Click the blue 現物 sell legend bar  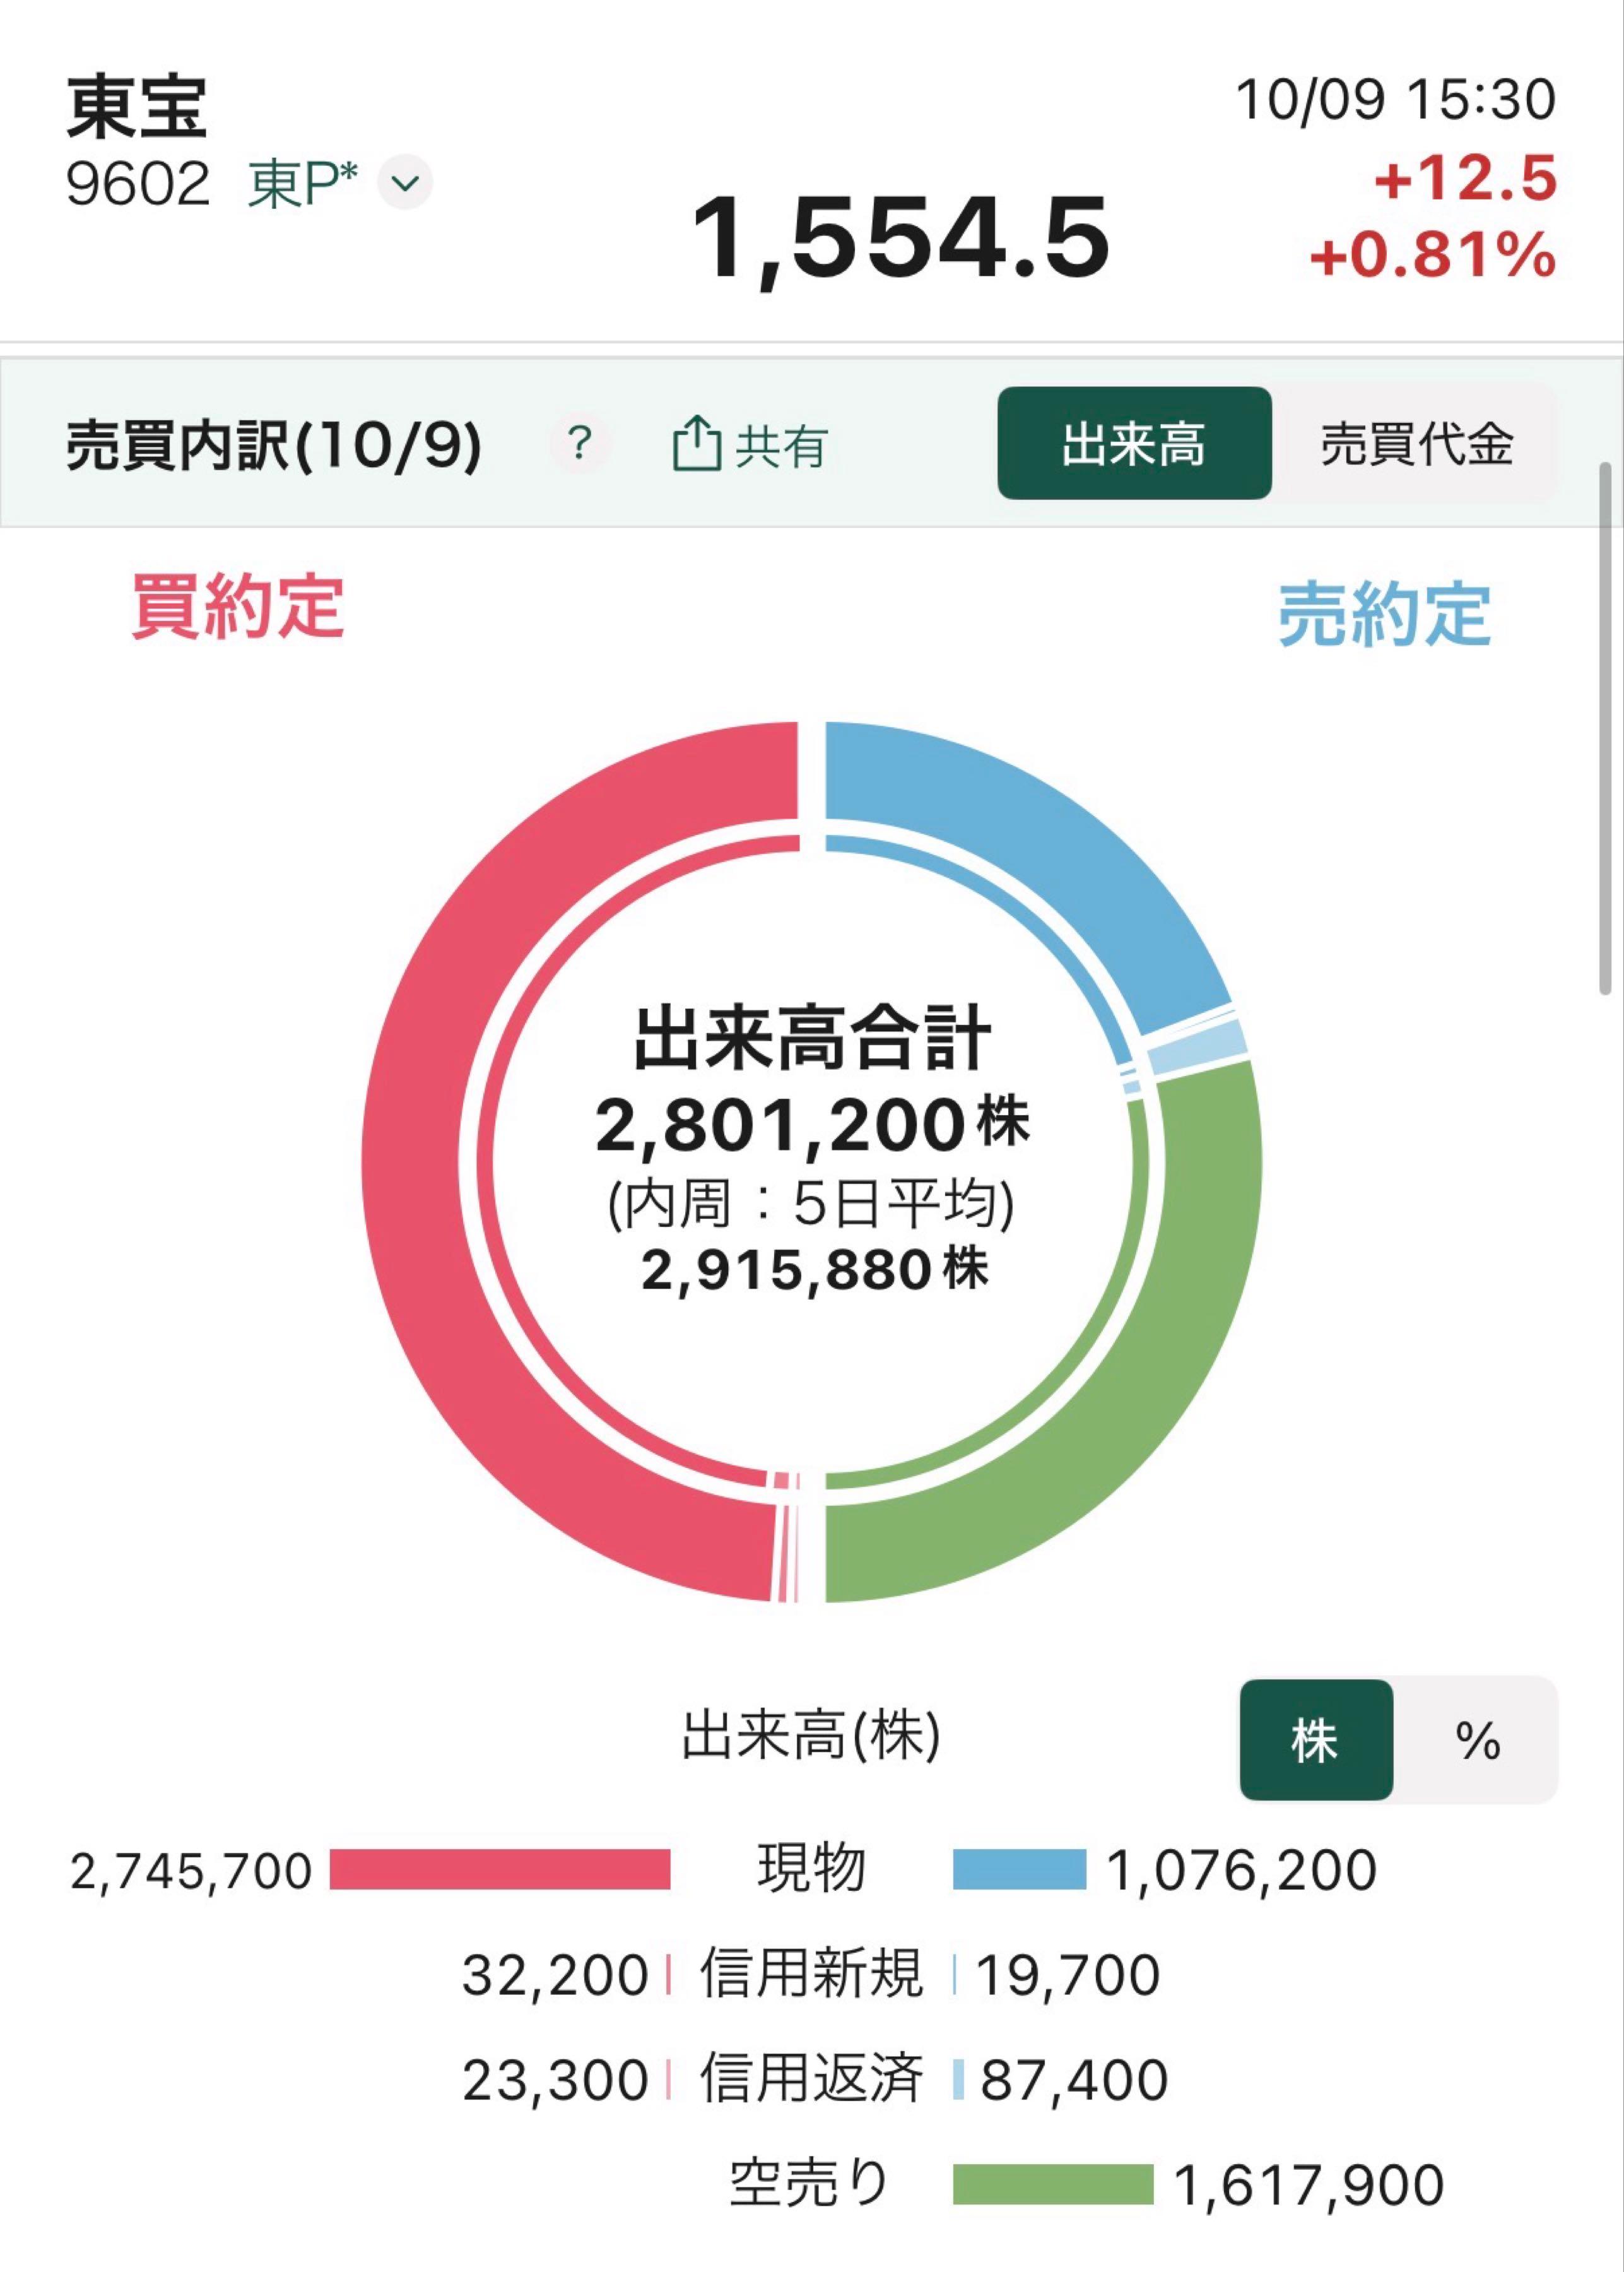(1019, 1870)
